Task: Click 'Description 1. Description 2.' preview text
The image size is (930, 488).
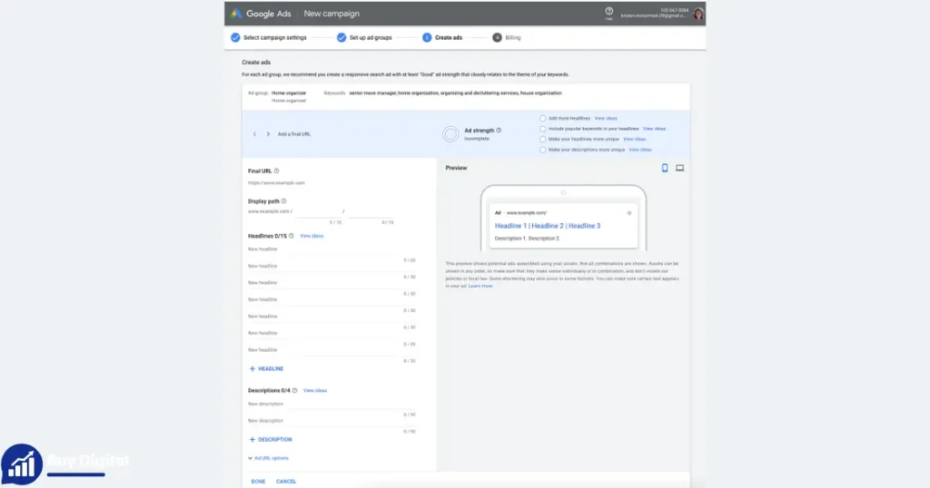Action: [528, 239]
